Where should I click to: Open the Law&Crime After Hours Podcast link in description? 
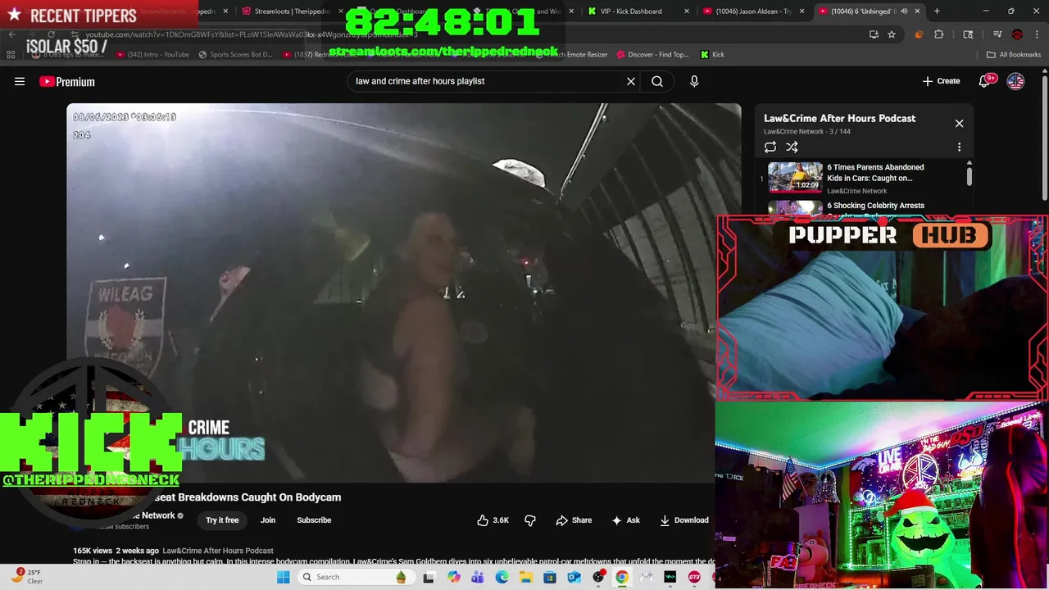click(x=218, y=551)
